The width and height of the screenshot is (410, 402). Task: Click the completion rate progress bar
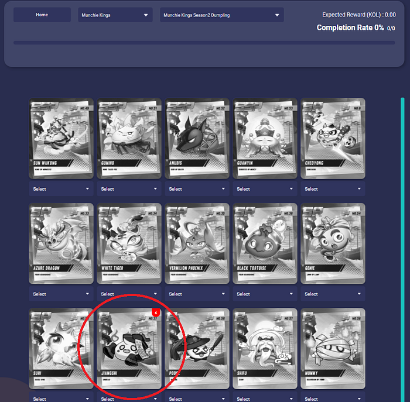[x=204, y=43]
